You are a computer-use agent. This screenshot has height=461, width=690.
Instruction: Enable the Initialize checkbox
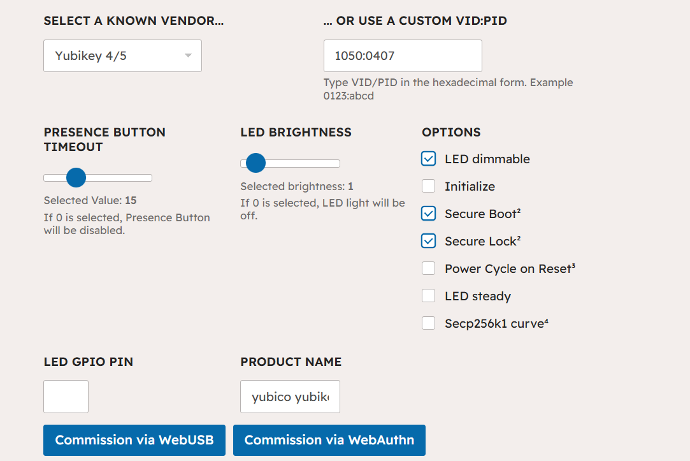[x=429, y=186]
